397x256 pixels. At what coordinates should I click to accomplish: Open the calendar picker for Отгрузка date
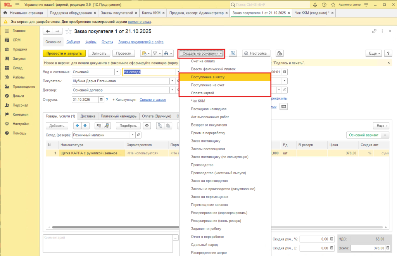click(x=102, y=100)
